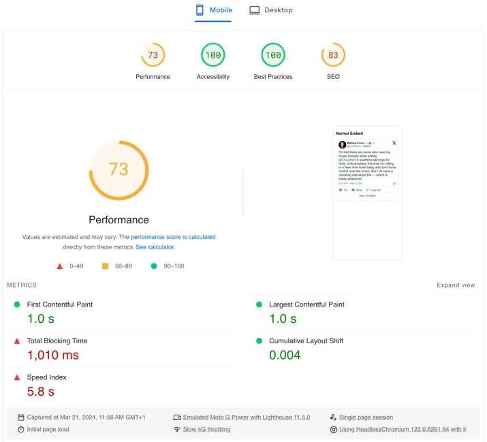Click the 1.0 s Largest Contentful Paint value

pos(283,319)
